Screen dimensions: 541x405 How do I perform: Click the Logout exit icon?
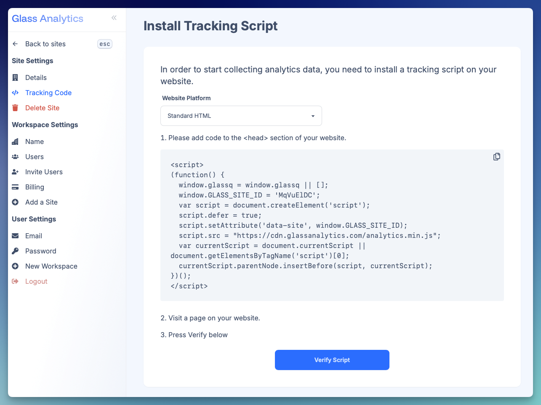(x=15, y=281)
